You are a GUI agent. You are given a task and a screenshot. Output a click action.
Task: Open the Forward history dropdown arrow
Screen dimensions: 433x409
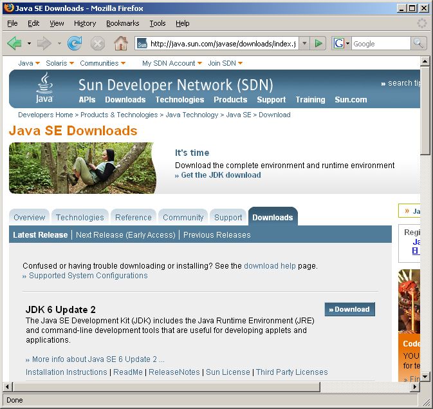pos(59,43)
